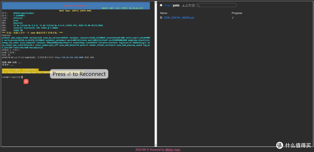Click file icon beside DSM_DS918+_86009.pat
This screenshot has height=152, width=314.
(161, 18)
